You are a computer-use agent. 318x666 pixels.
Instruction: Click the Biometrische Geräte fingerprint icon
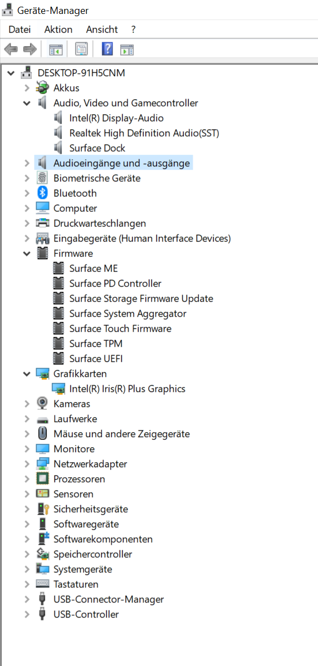pos(42,178)
